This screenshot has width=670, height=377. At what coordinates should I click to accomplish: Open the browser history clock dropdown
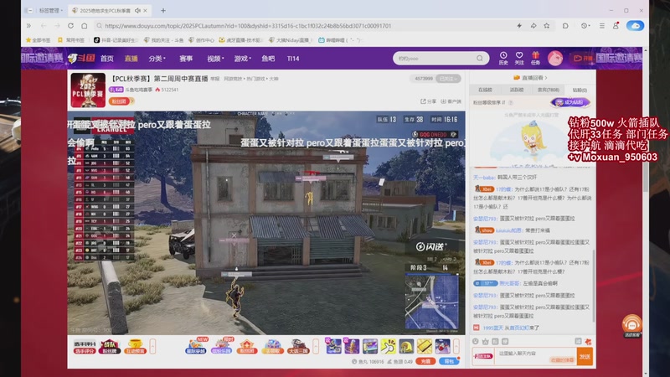coord(585,26)
